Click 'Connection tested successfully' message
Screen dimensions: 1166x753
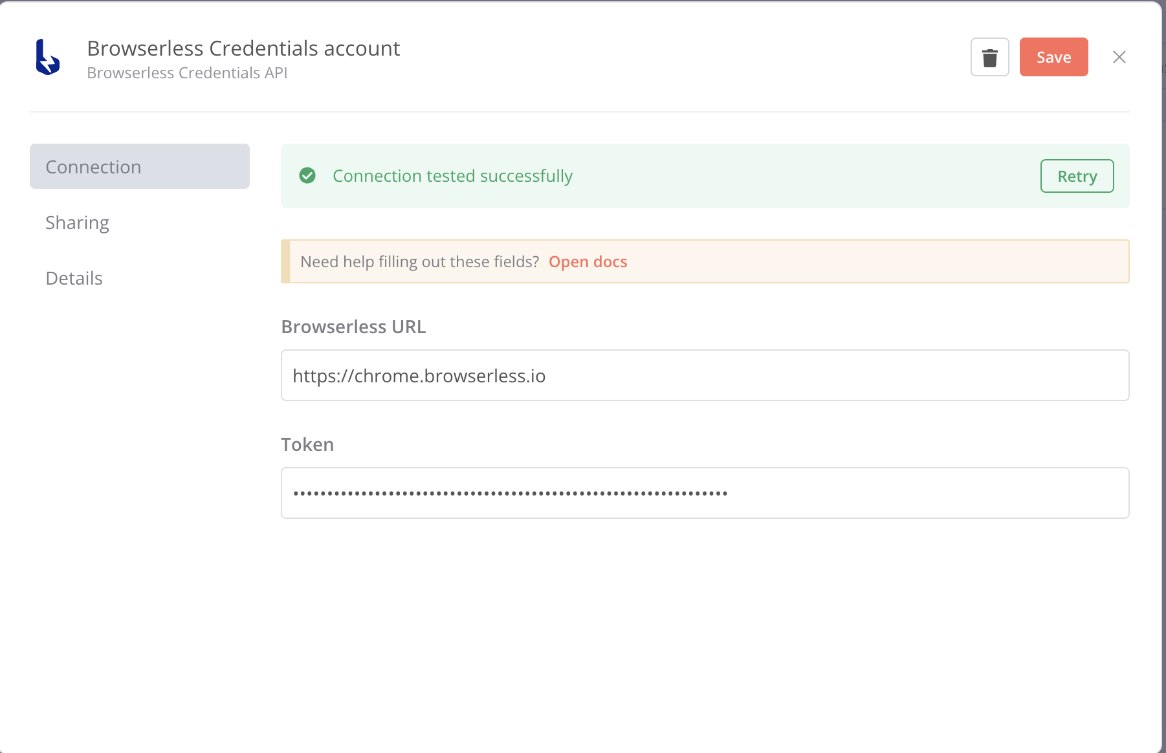tap(452, 176)
